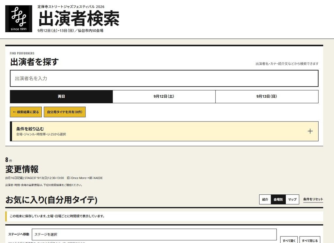The width and height of the screenshot is (334, 243).
Task: Click the 8件 result count
Action: tap(9, 160)
